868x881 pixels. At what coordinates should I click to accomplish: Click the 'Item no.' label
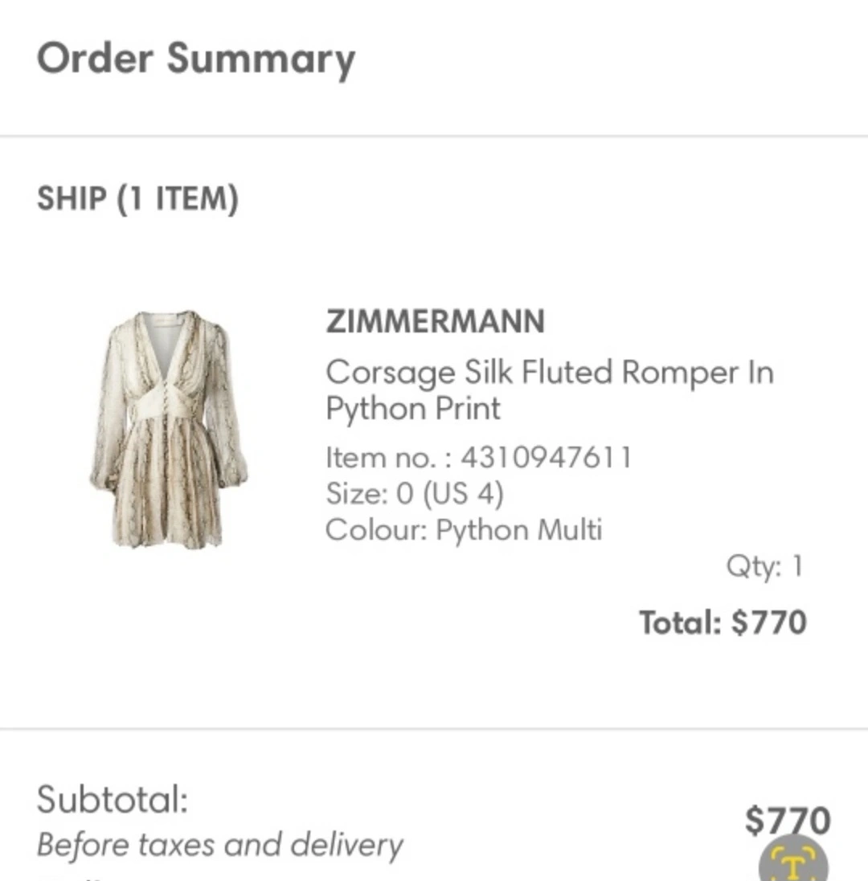point(388,458)
